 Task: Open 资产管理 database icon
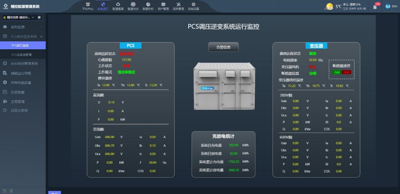(163, 6)
